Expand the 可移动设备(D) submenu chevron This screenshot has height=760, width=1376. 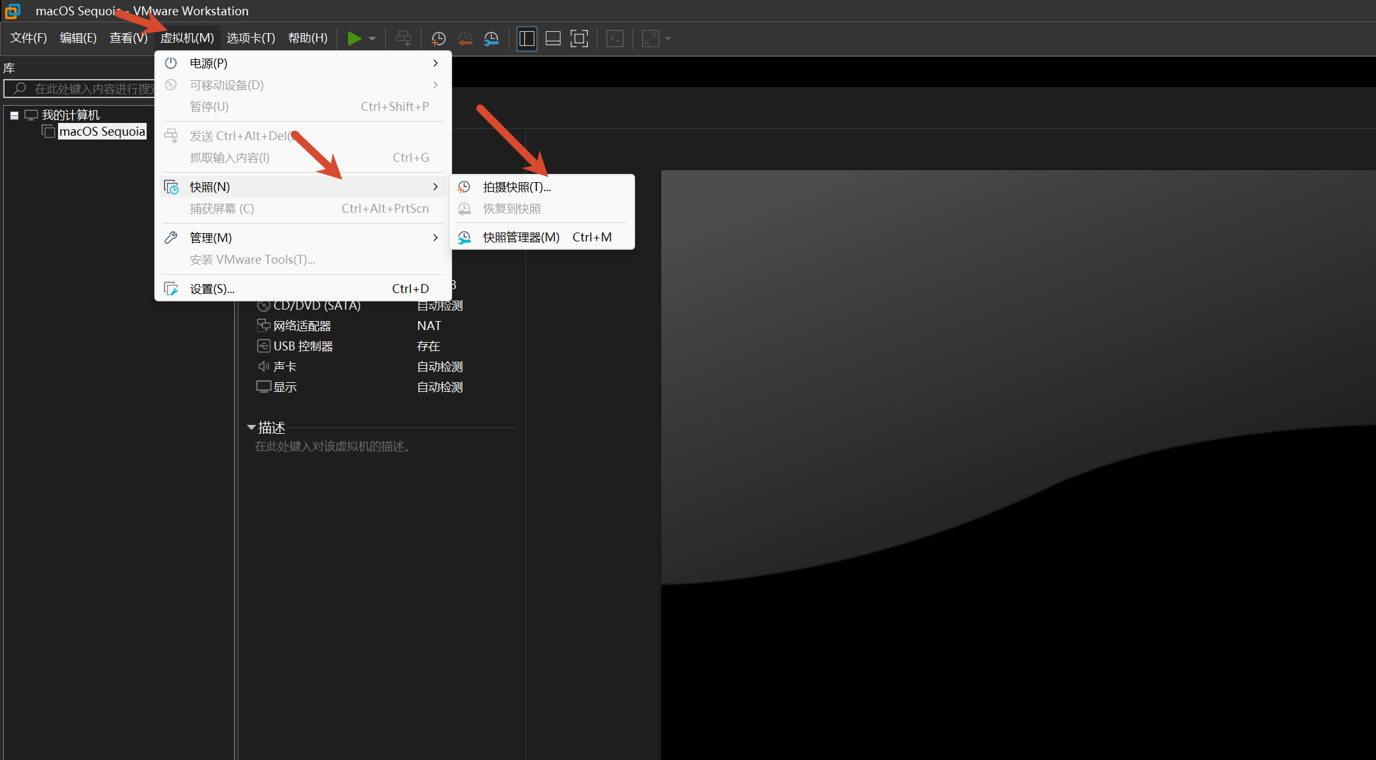pos(435,85)
